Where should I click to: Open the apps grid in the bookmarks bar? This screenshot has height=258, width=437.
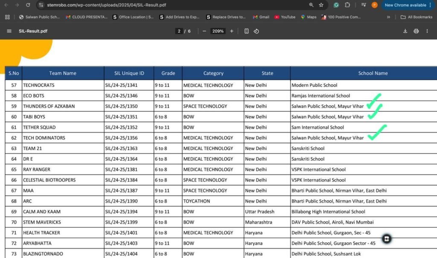point(8,17)
